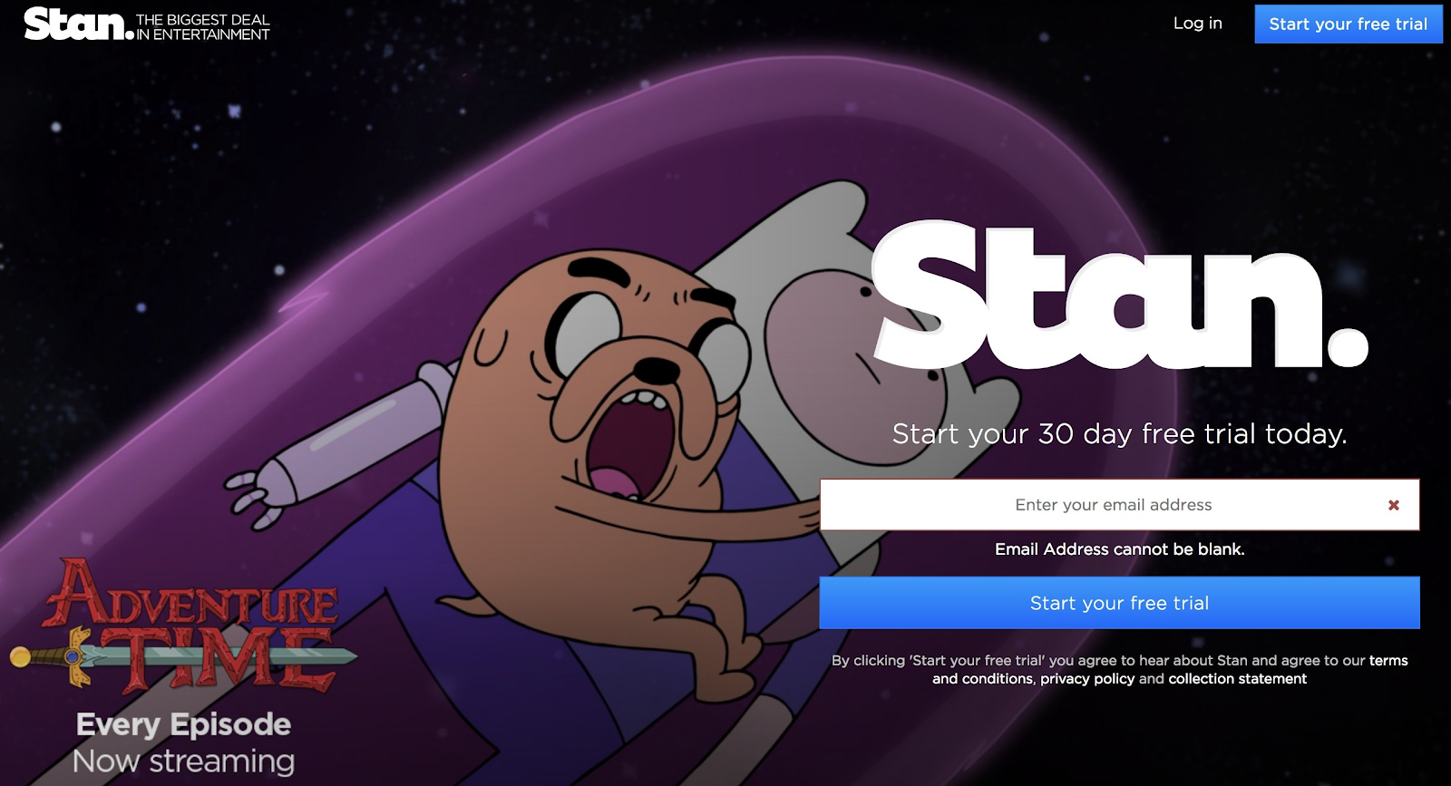The height and width of the screenshot is (786, 1451).
Task: Click the red X icon in email field
Action: (x=1394, y=505)
